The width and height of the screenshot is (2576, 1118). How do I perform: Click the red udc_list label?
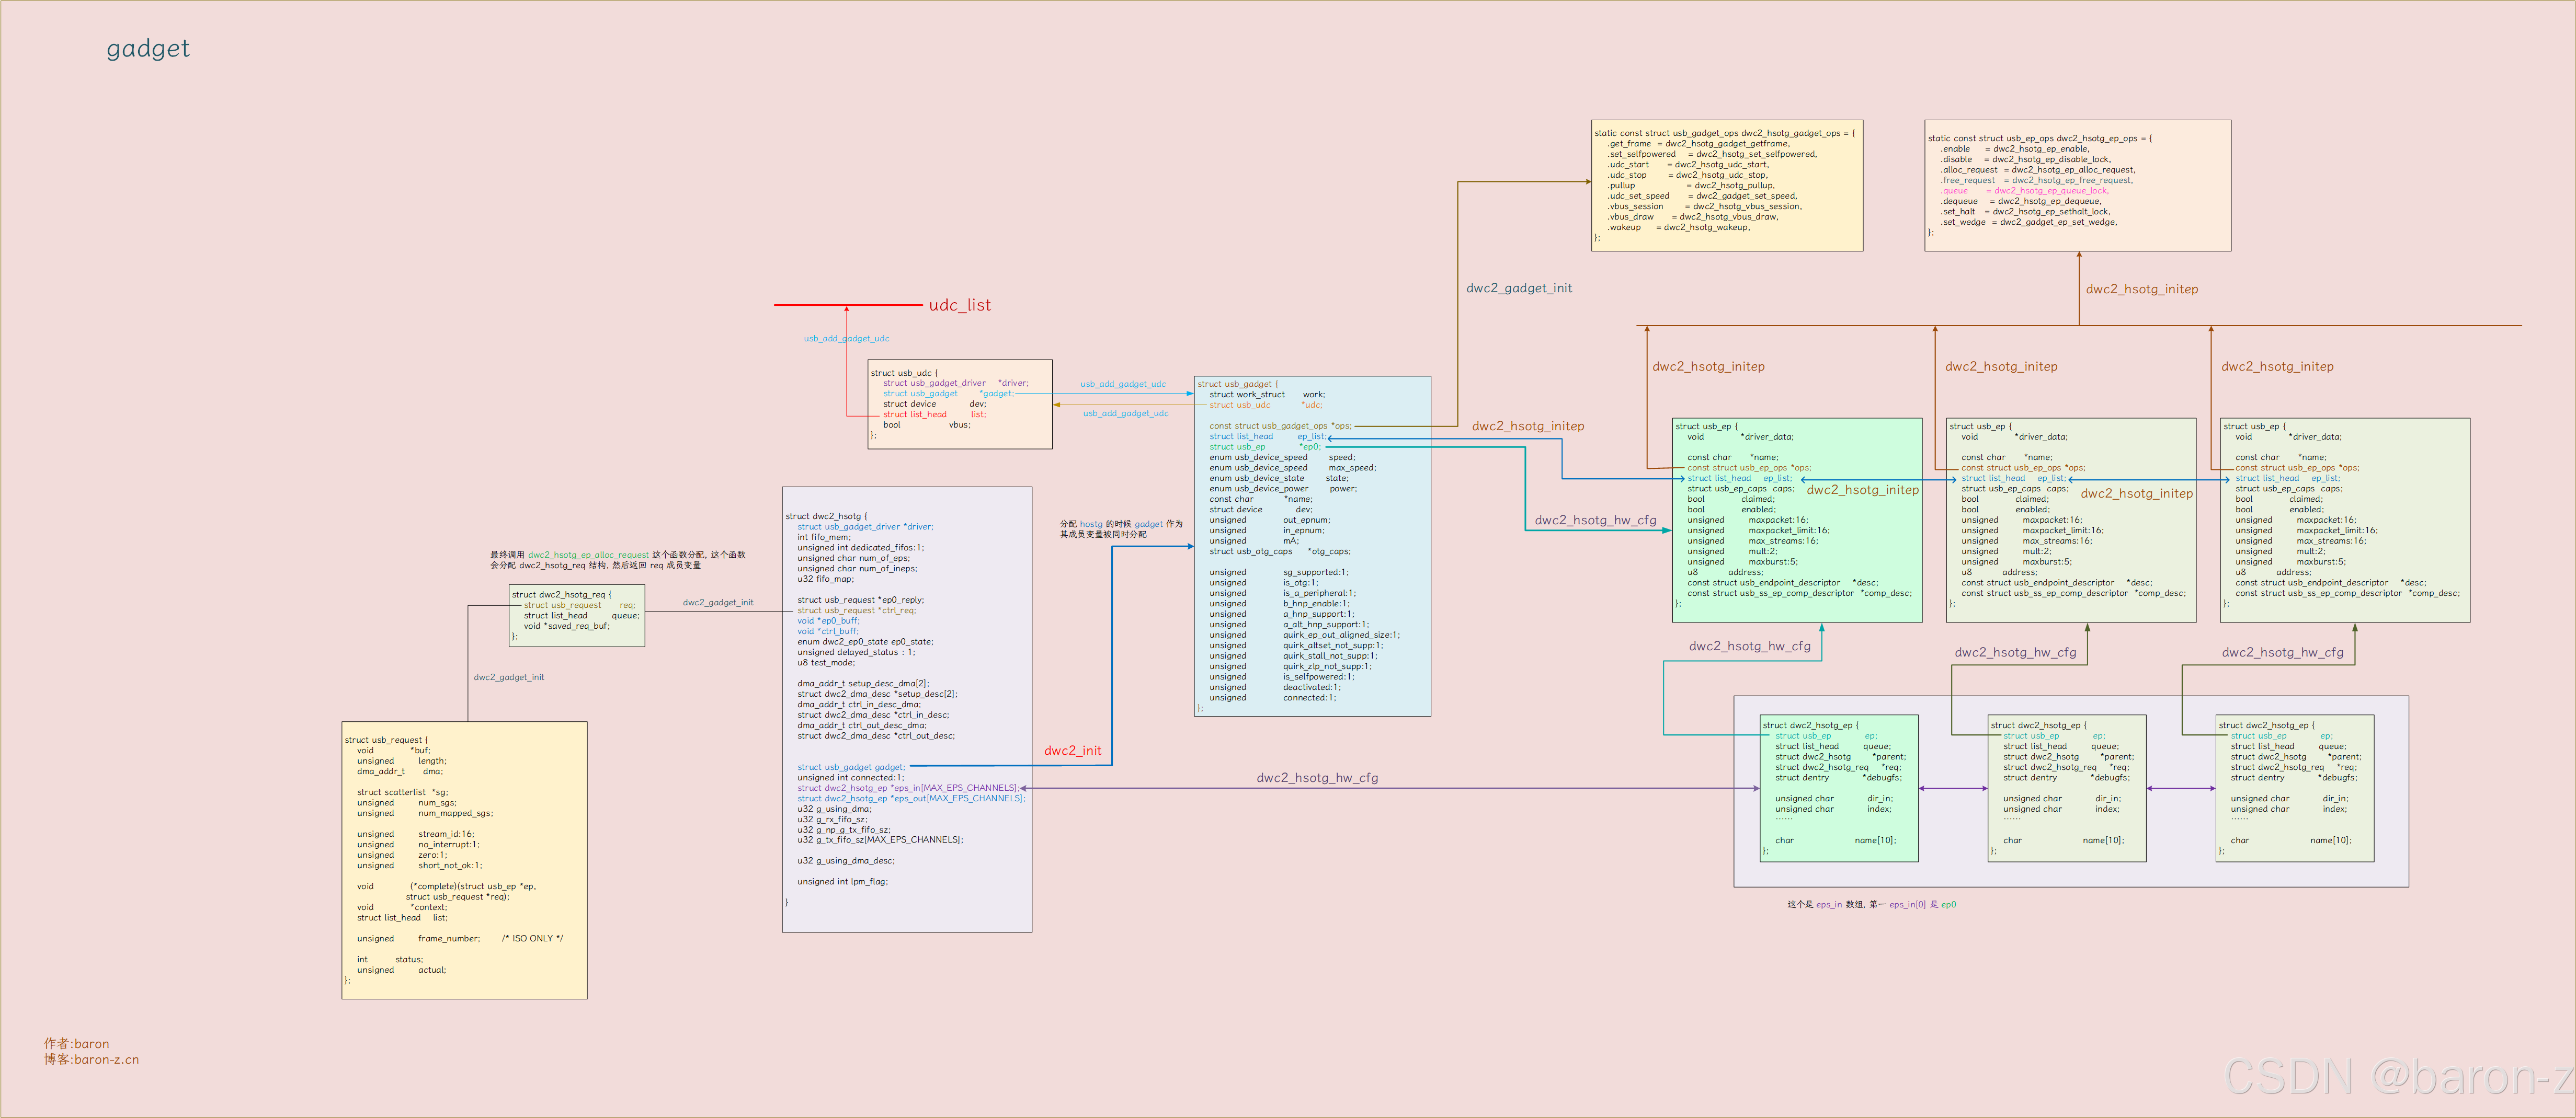click(x=959, y=306)
